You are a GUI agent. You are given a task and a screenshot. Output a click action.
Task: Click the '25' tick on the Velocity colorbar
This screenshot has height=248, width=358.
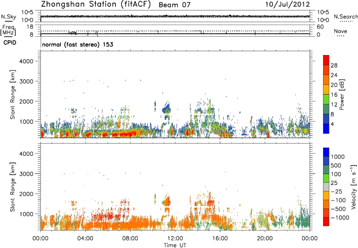334,183
